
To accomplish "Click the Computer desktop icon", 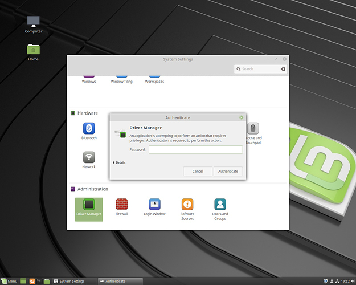I will point(34,25).
